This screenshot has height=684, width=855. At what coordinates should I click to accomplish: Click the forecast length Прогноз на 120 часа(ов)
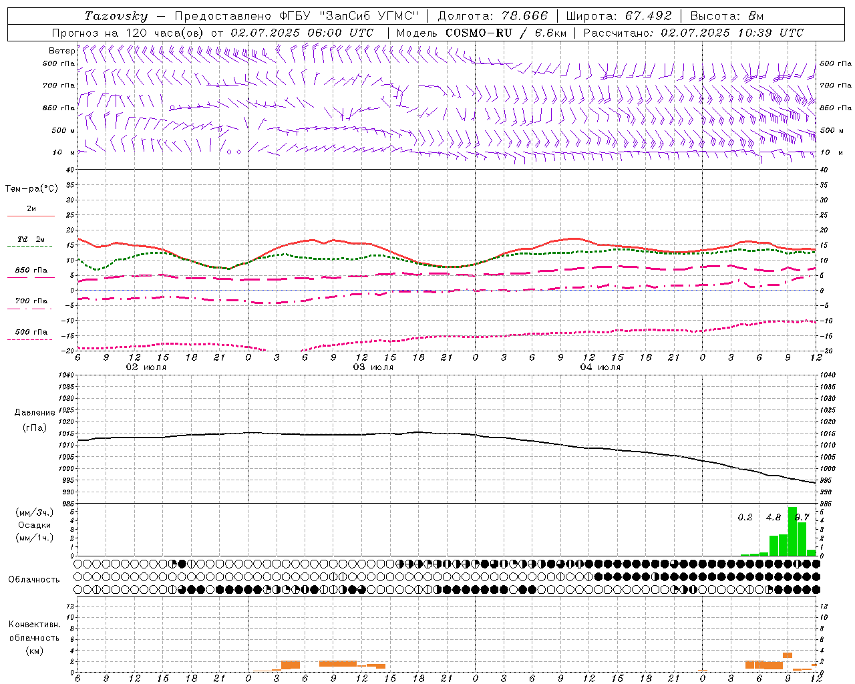coord(129,33)
